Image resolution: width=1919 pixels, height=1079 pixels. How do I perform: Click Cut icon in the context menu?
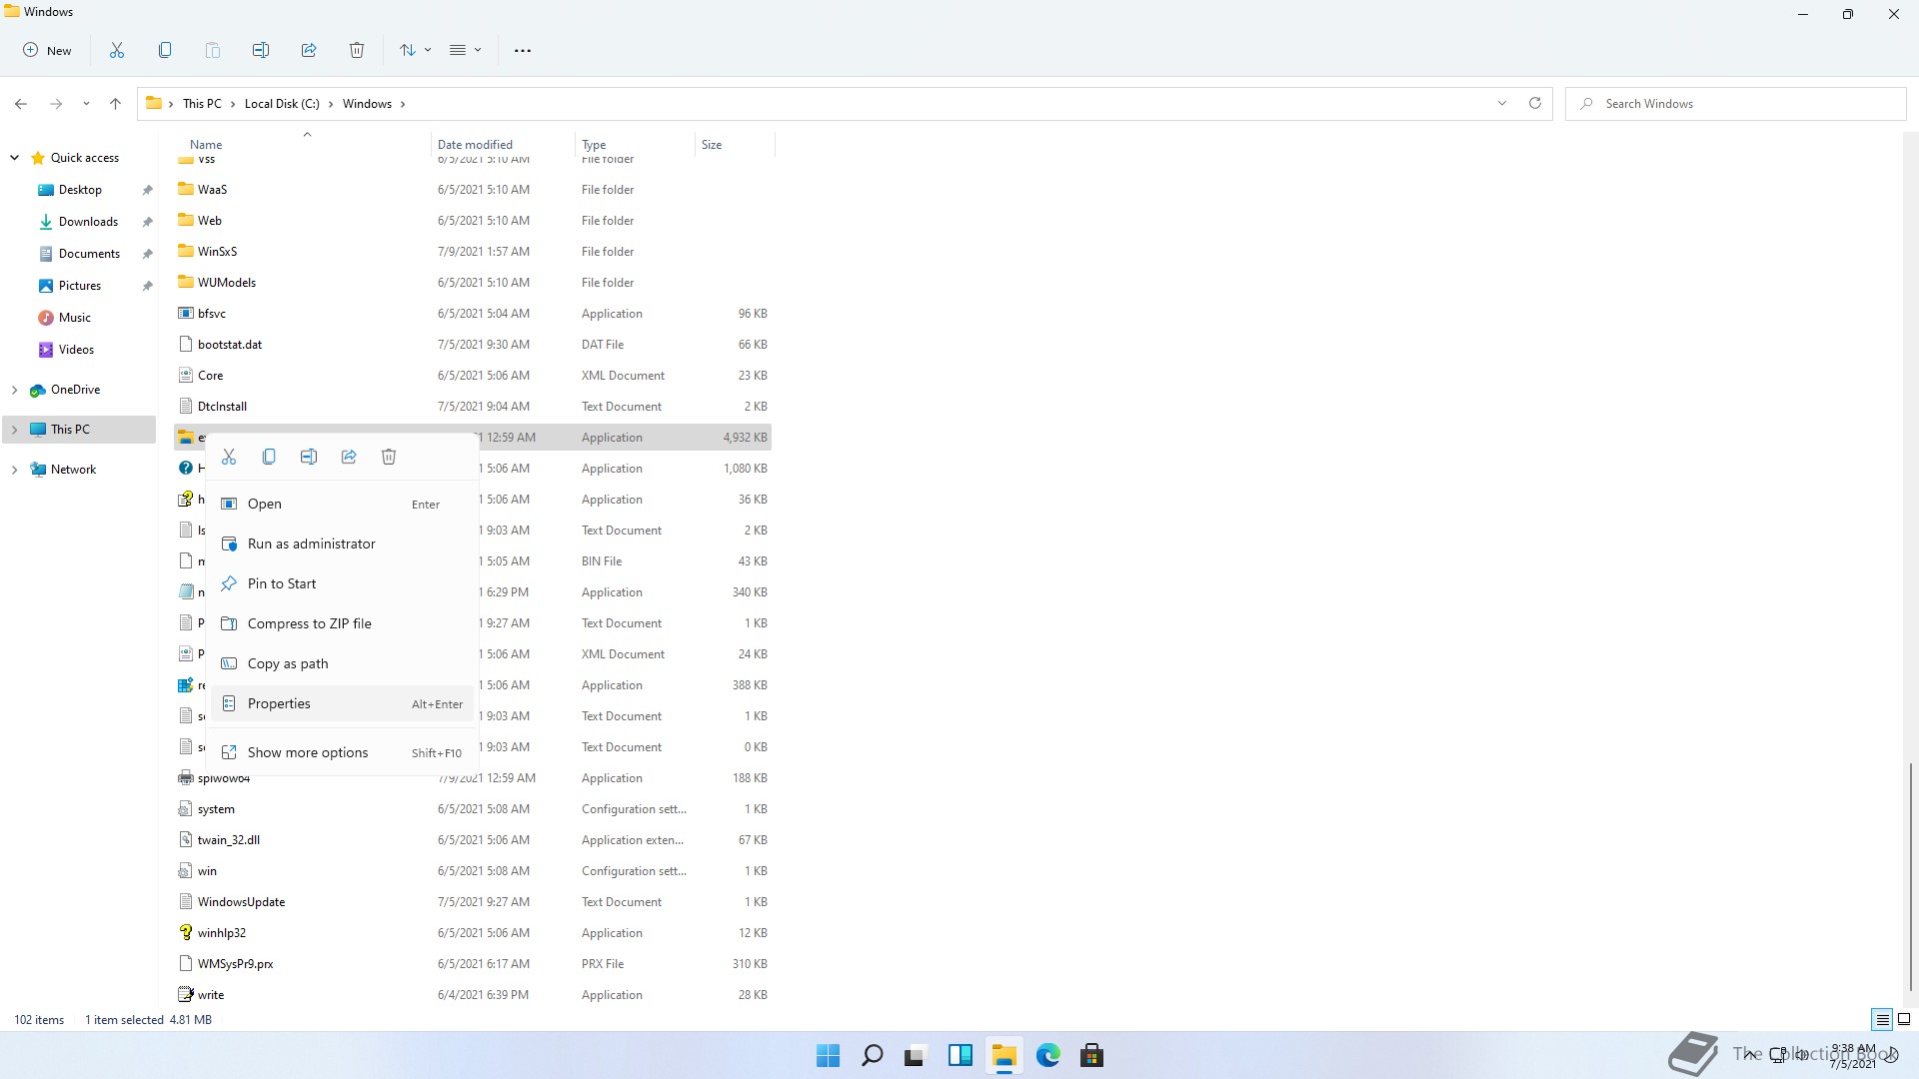click(229, 457)
